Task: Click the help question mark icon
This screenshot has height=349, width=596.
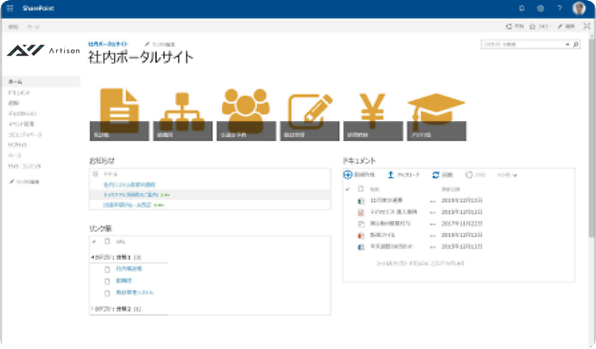Action: (x=559, y=9)
